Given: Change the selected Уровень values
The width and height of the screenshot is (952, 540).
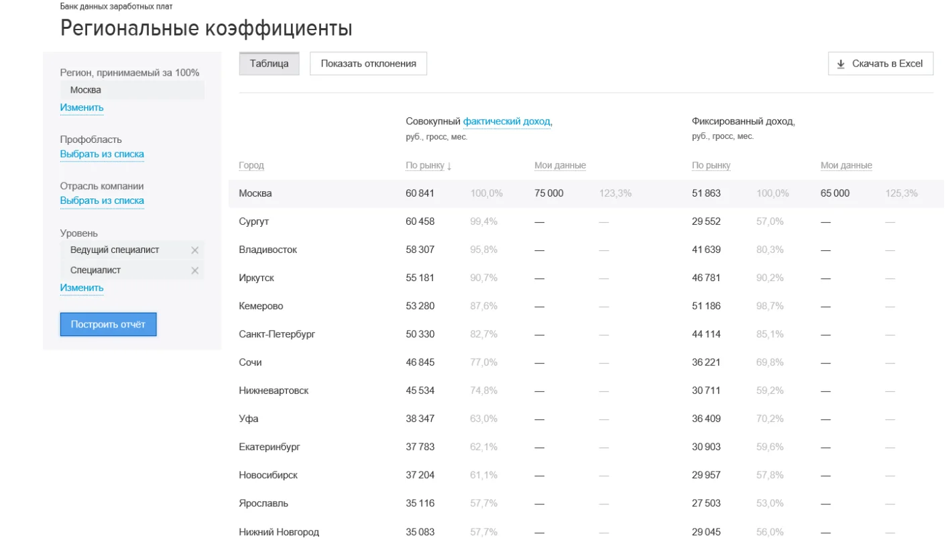Looking at the screenshot, I should tap(82, 288).
